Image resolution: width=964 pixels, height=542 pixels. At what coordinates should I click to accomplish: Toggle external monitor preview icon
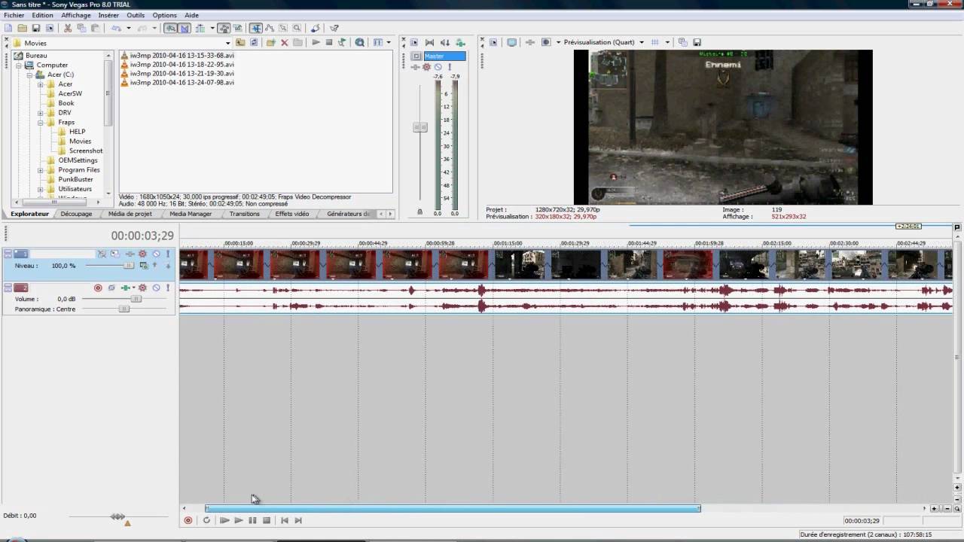pyautogui.click(x=512, y=42)
